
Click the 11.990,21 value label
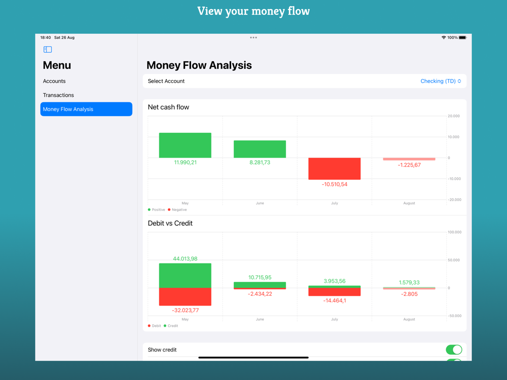(185, 163)
